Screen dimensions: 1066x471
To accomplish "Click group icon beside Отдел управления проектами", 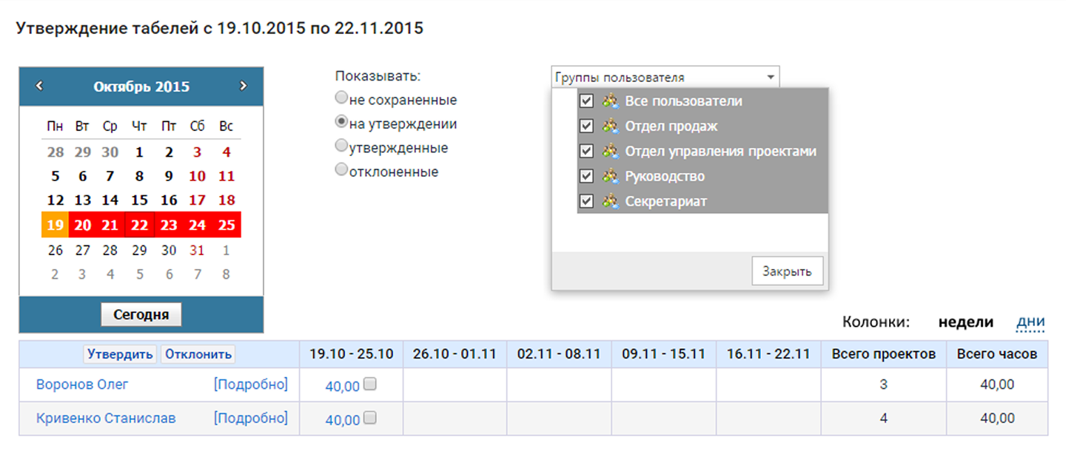I will click(x=610, y=152).
